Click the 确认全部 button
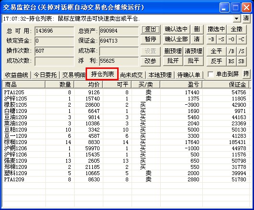The width and height of the screenshot is (254, 210). (x=177, y=39)
